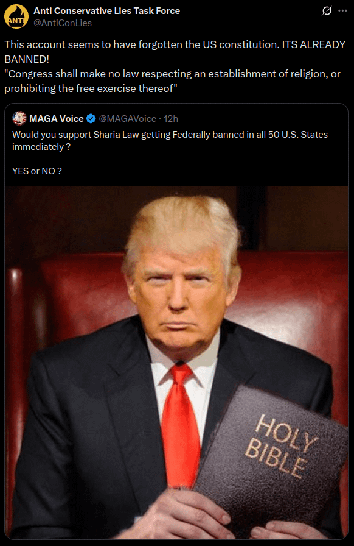Click the red leather chair in photo
The height and width of the screenshot is (546, 354).
tap(296, 296)
